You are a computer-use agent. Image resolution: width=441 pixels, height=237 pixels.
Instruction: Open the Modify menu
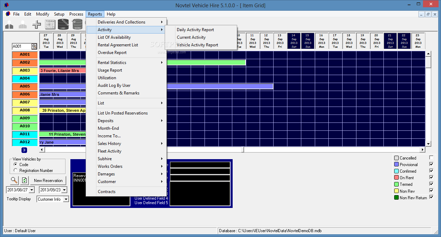(x=43, y=14)
